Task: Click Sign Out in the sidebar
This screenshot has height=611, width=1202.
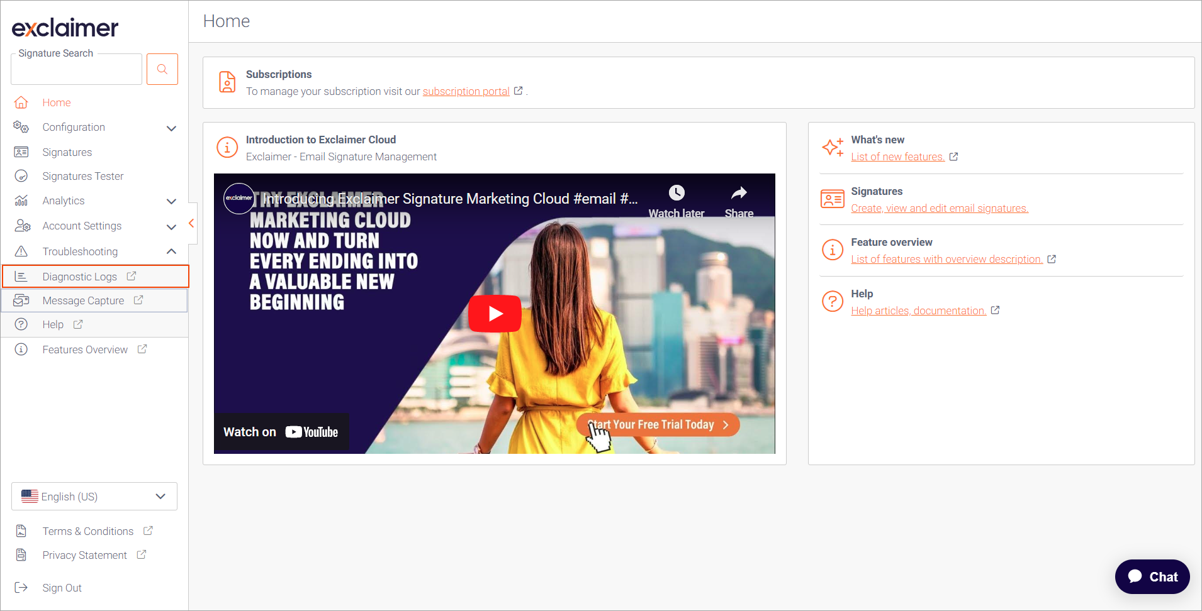Action: click(62, 588)
